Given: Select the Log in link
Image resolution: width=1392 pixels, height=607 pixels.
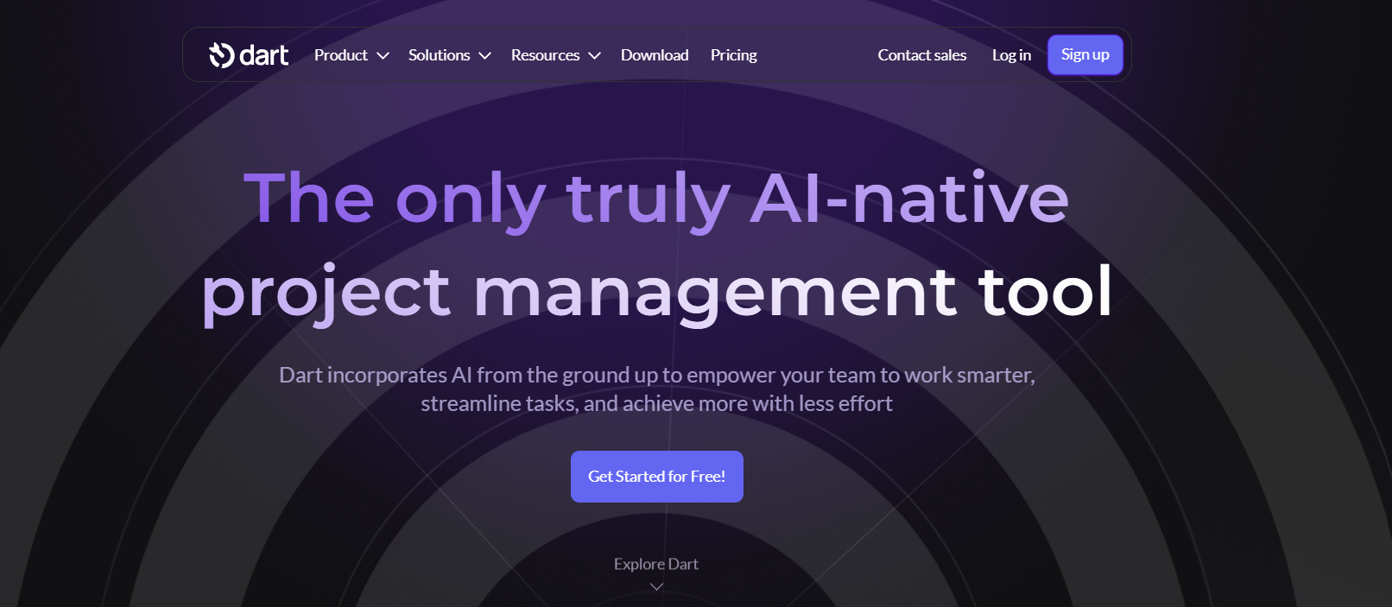Looking at the screenshot, I should click(x=1011, y=55).
